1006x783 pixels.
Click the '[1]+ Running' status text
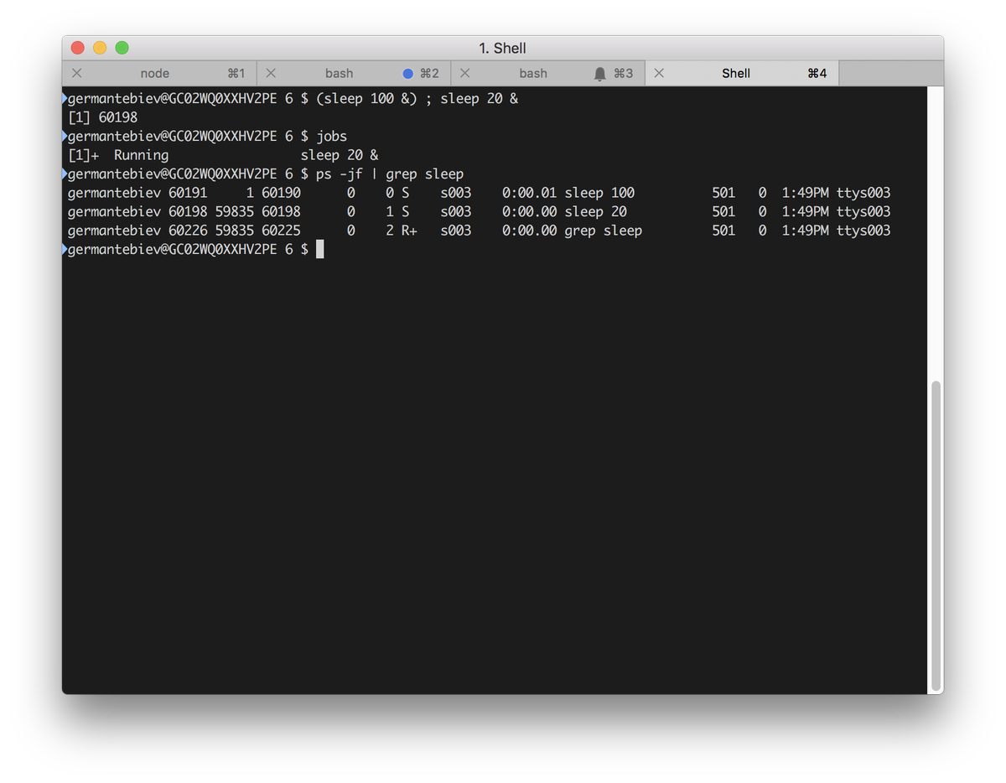(x=118, y=155)
